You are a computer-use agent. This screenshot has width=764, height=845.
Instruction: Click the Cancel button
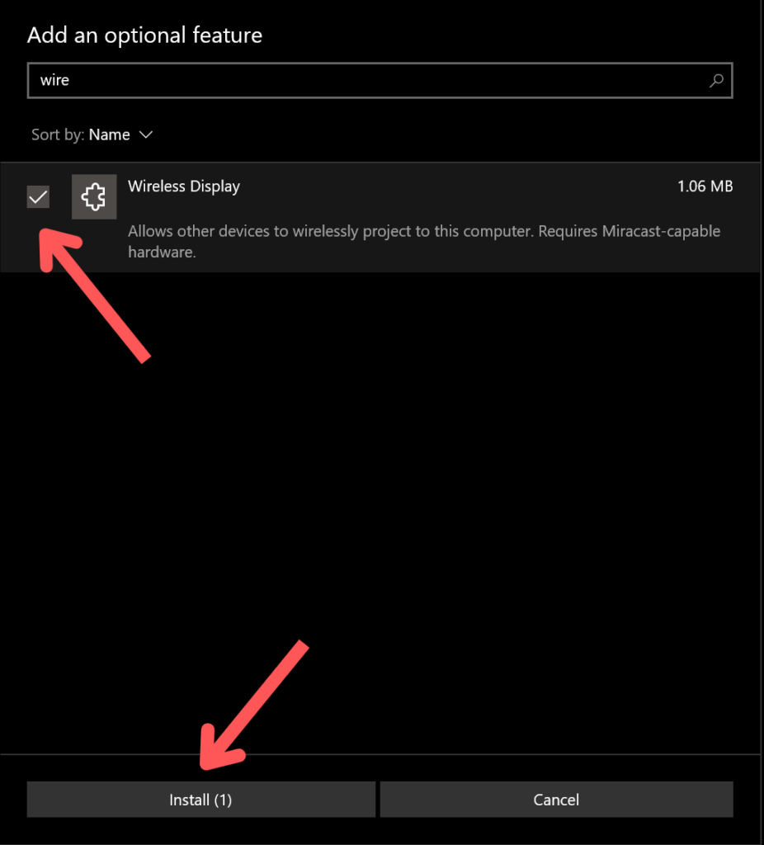tap(557, 799)
